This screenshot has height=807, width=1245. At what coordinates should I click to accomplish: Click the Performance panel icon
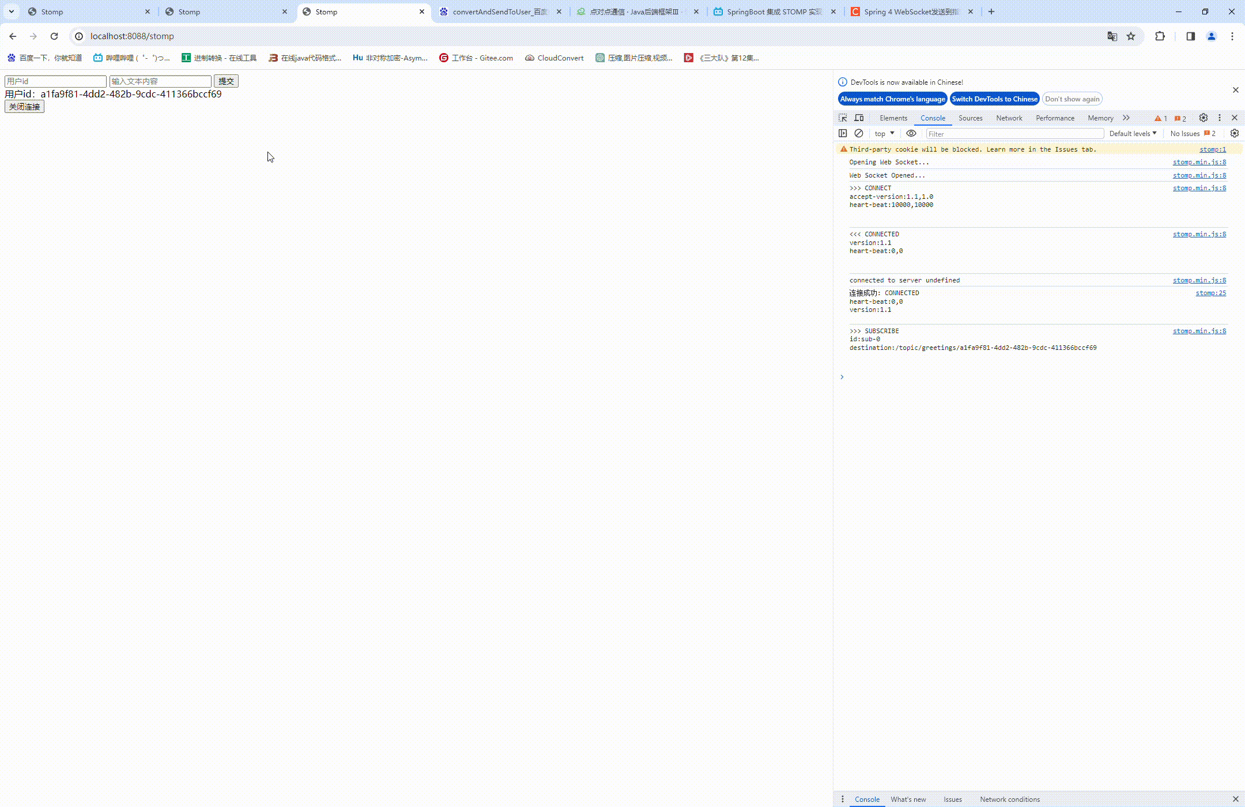(x=1055, y=118)
